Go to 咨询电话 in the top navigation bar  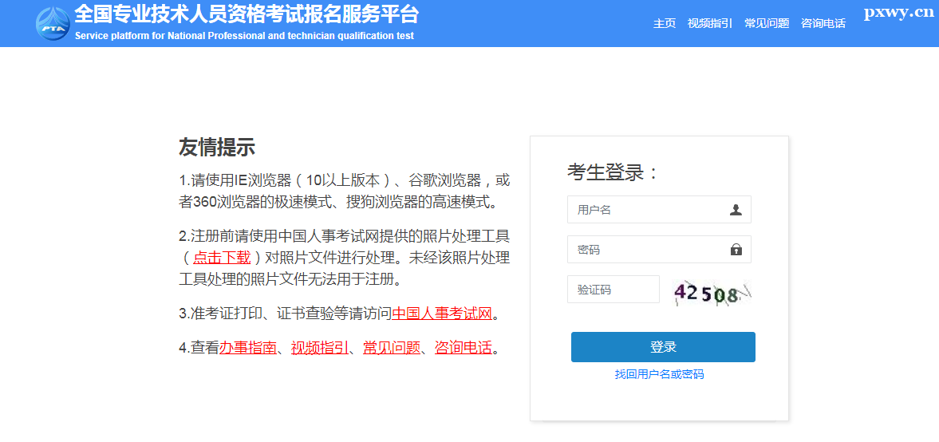click(x=823, y=23)
